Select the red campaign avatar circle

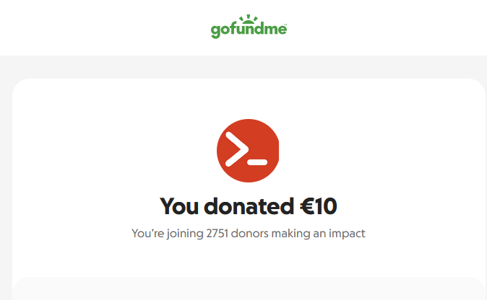coord(248,151)
